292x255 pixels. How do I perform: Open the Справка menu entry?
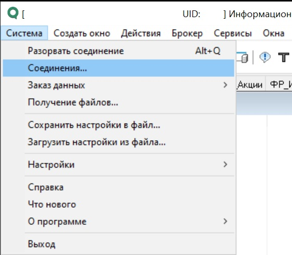coord(118,187)
